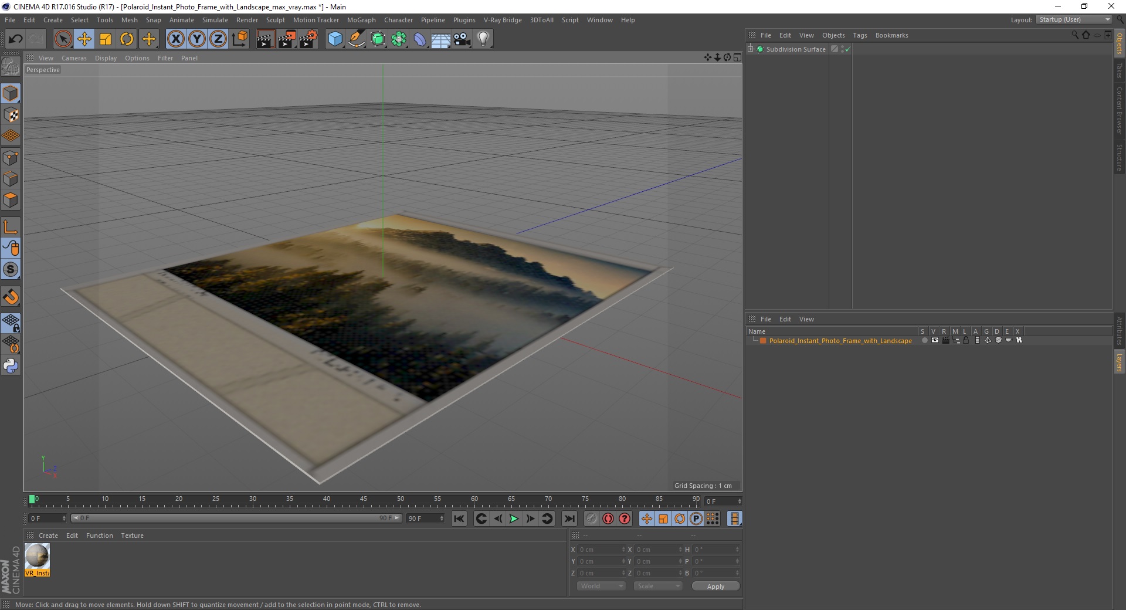Select the VR_Insta material thumbnail
Viewport: 1126px width, 610px height.
pyautogui.click(x=37, y=560)
